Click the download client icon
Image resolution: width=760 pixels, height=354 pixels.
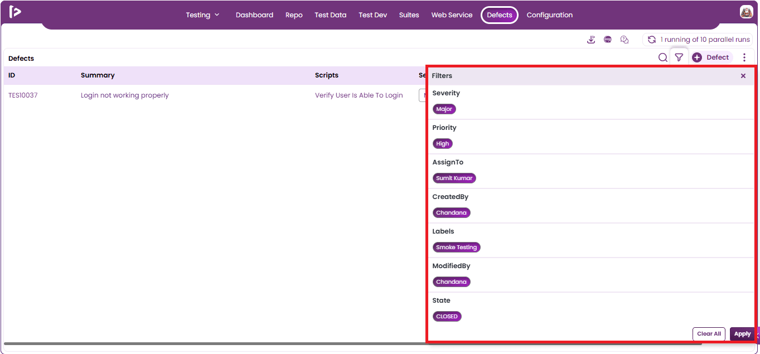coord(591,40)
